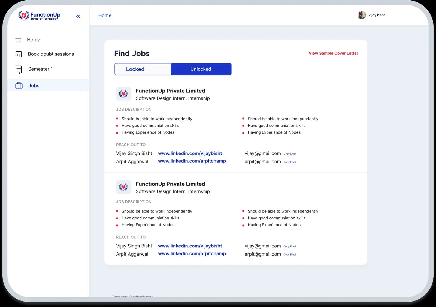Click the second job's REACH OUT TO label
This screenshot has width=436, height=307.
[x=131, y=237]
